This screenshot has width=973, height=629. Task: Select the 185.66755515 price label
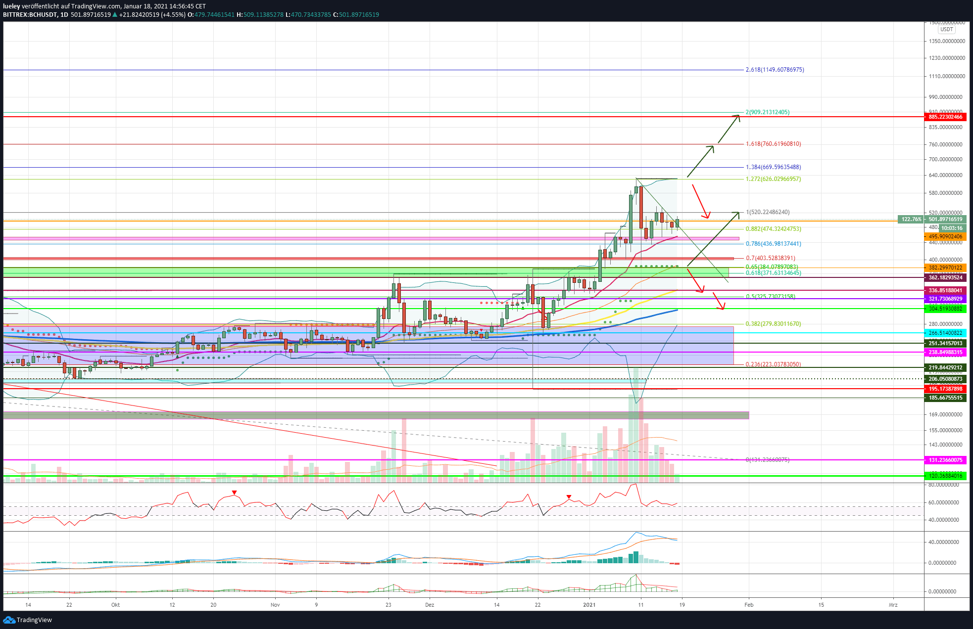[x=945, y=398]
